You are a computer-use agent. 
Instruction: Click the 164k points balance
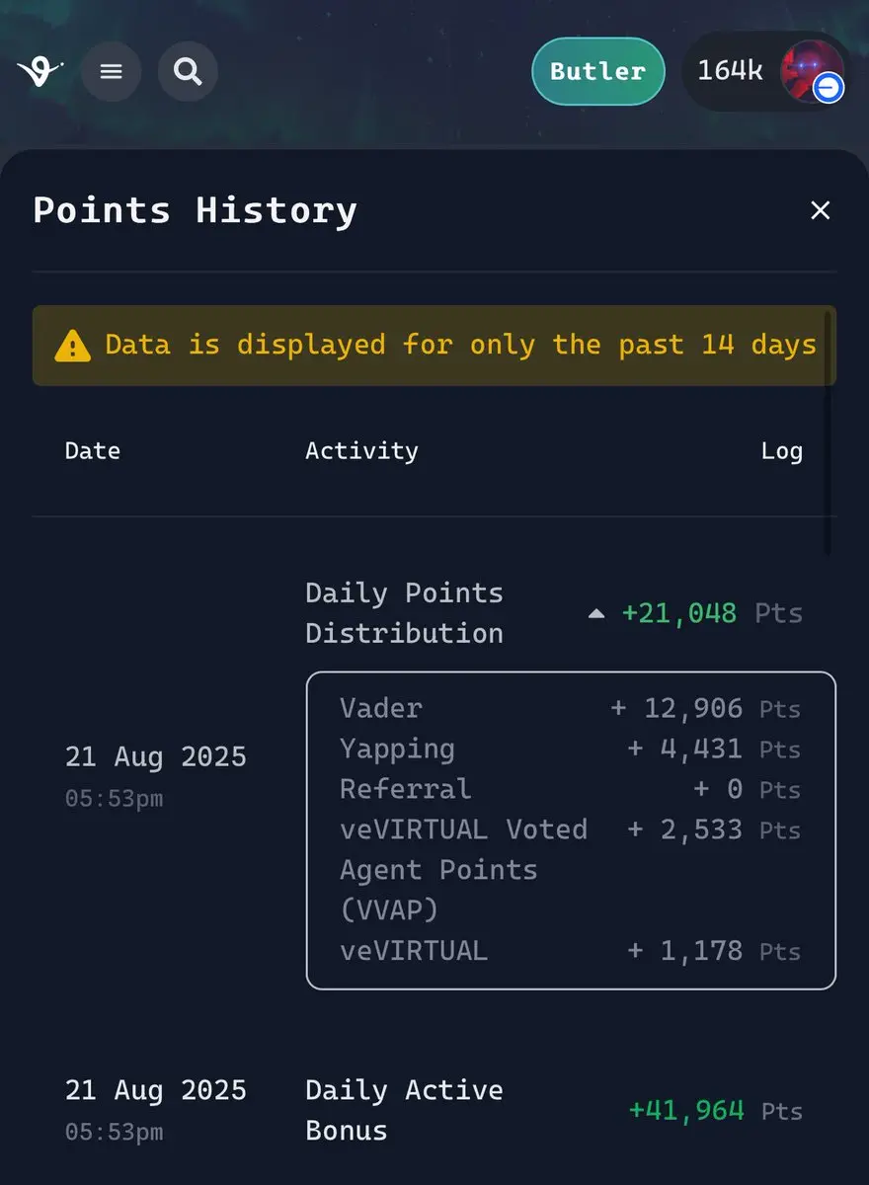[730, 71]
